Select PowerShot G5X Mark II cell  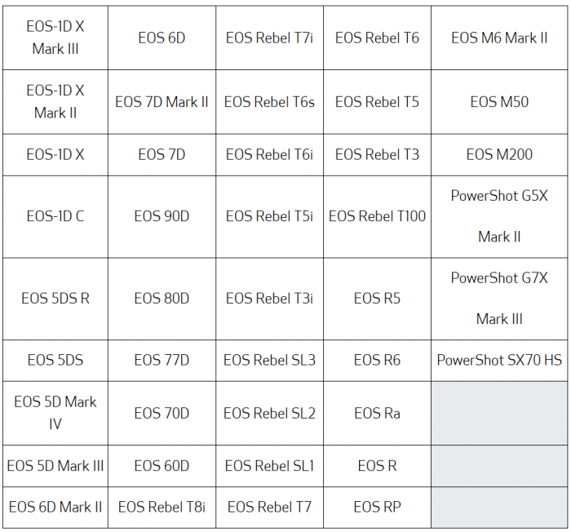click(499, 216)
